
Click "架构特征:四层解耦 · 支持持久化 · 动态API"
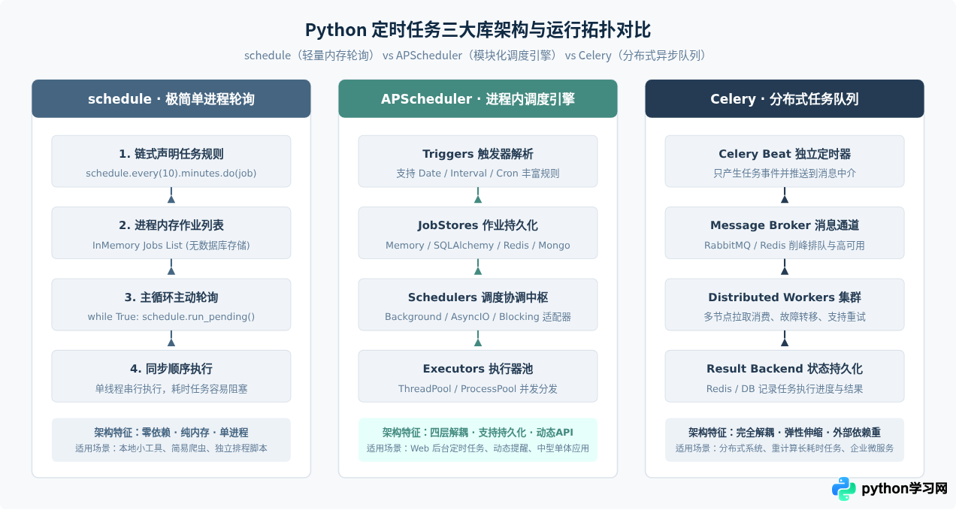[x=478, y=433]
